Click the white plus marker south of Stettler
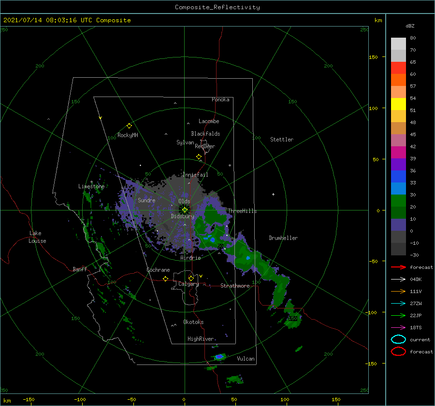This screenshot has width=435, height=406. [273, 194]
